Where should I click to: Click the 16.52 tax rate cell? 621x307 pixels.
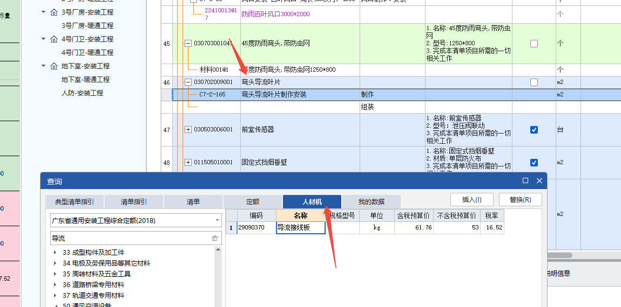pos(492,228)
